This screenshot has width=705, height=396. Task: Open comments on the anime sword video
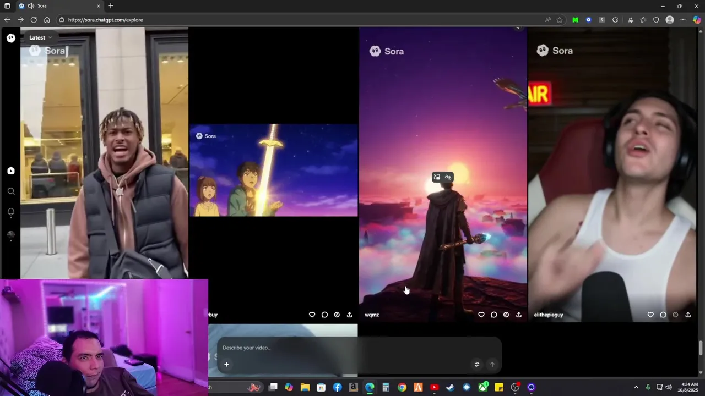pos(324,315)
